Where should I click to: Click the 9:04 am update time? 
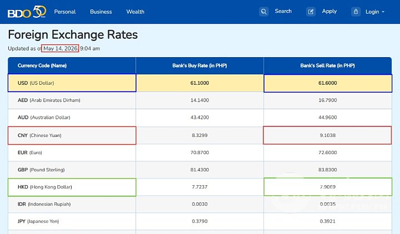coord(90,48)
